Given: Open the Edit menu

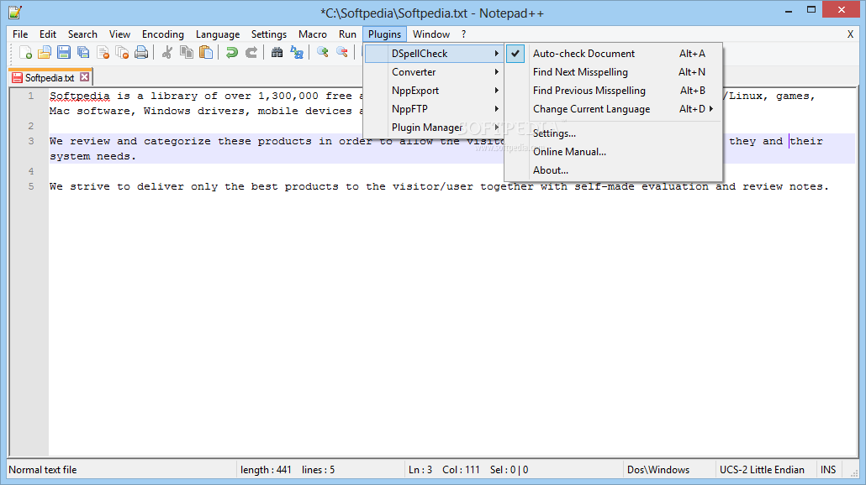Looking at the screenshot, I should point(48,34).
